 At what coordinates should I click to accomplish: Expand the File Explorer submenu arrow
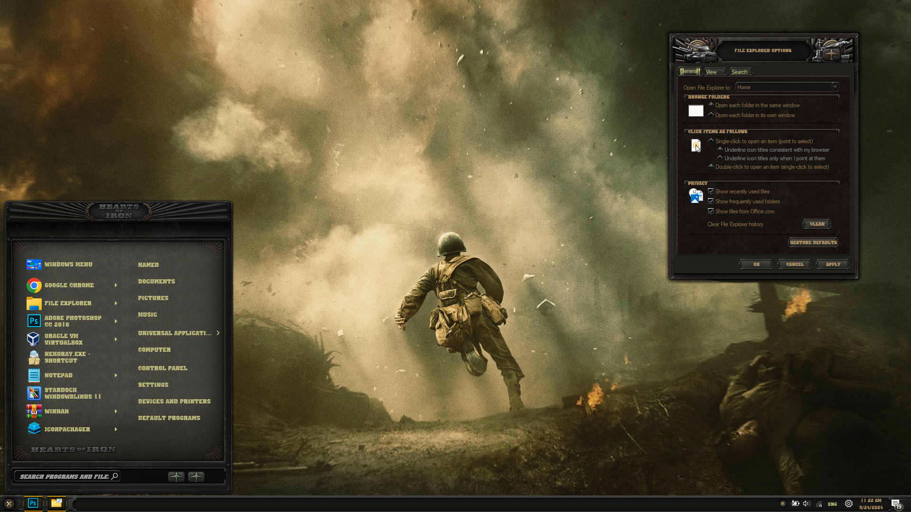(116, 303)
